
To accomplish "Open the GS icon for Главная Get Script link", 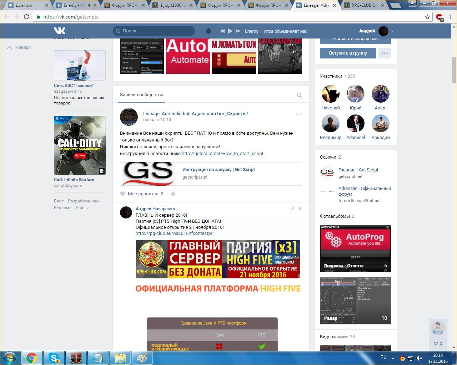I will click(x=327, y=173).
